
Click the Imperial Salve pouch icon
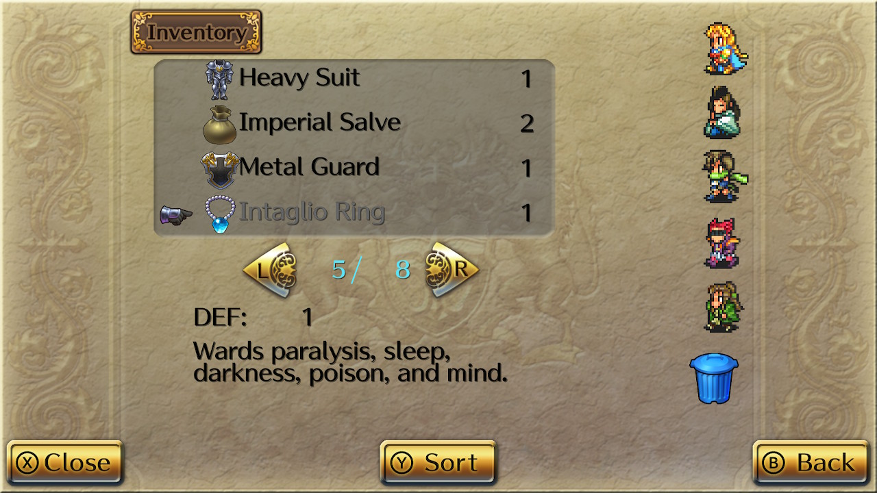click(220, 125)
